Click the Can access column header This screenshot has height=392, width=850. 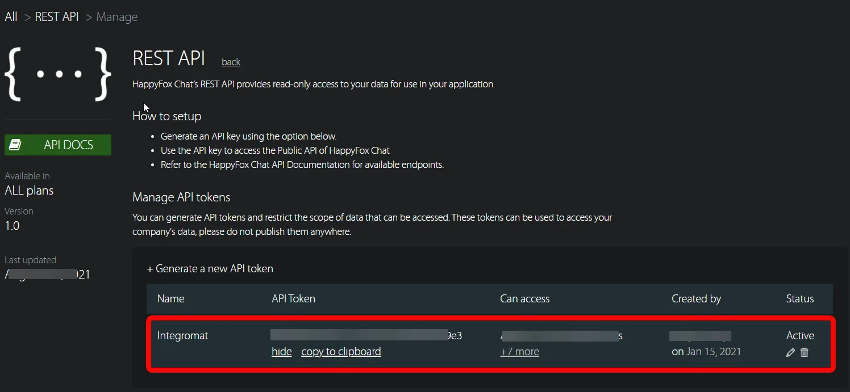pos(525,298)
